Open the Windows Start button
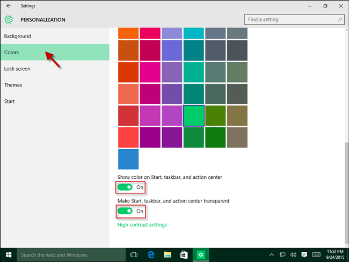Image resolution: width=349 pixels, height=262 pixels. (9, 255)
